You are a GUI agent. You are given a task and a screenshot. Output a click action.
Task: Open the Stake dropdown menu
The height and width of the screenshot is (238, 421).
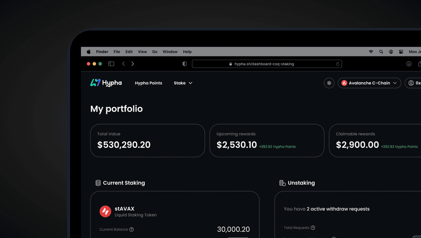pyautogui.click(x=182, y=83)
